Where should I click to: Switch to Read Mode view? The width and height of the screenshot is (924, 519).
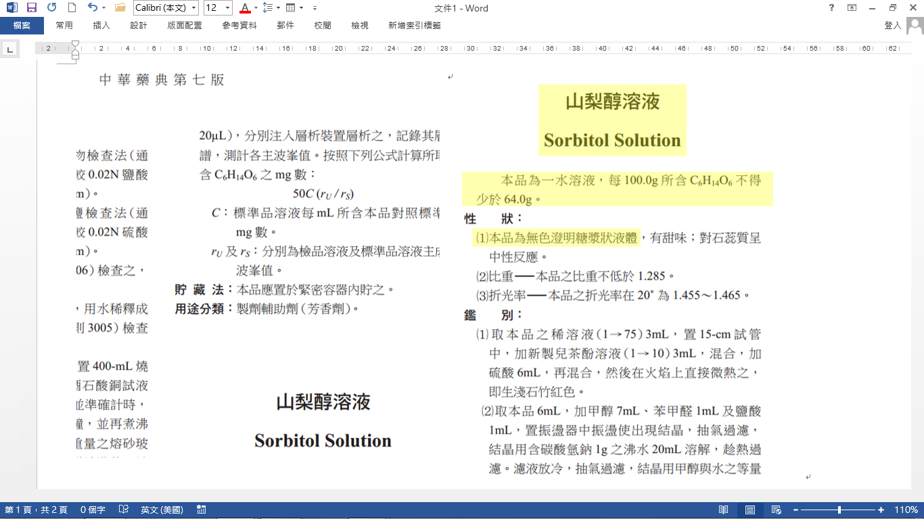coord(724,510)
